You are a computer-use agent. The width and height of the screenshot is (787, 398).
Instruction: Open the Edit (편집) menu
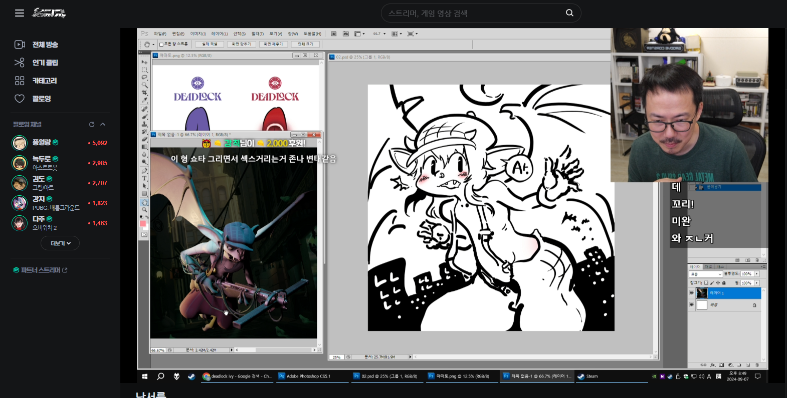pos(178,34)
